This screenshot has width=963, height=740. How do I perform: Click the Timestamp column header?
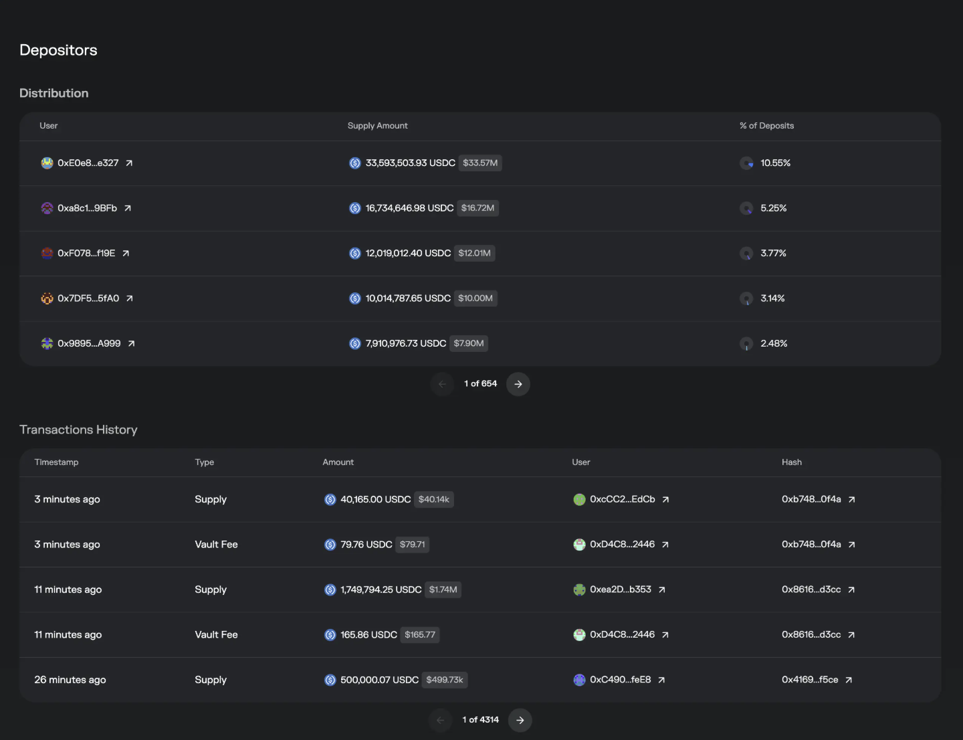tap(56, 462)
